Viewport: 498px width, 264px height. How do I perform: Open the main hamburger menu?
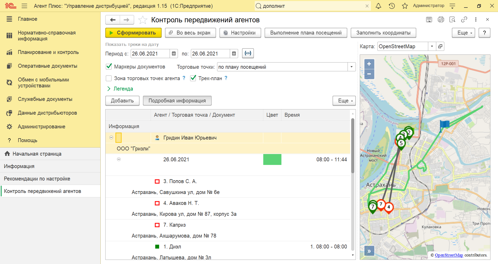[24, 6]
